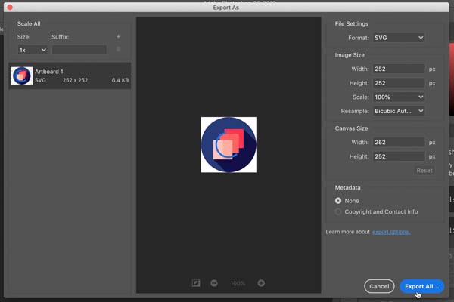This screenshot has height=302, width=454.
Task: Click the 100% zoom level text
Action: (x=238, y=284)
